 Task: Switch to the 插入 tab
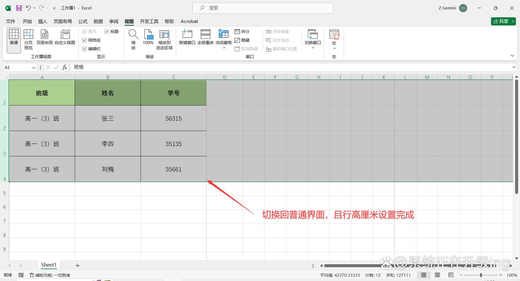tap(43, 21)
